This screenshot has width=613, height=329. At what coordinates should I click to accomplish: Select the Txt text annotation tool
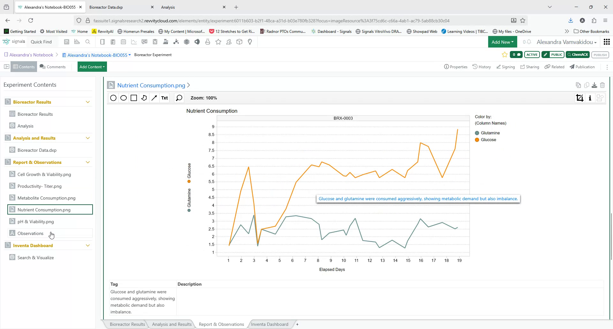(x=164, y=98)
